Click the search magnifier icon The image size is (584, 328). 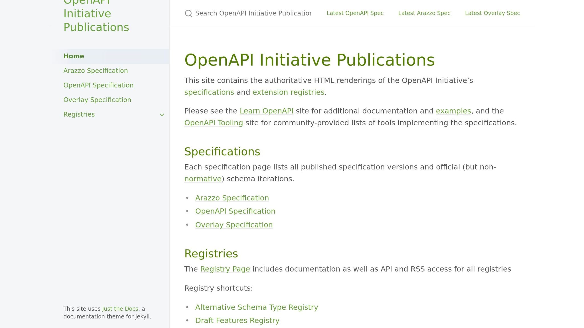point(188,13)
